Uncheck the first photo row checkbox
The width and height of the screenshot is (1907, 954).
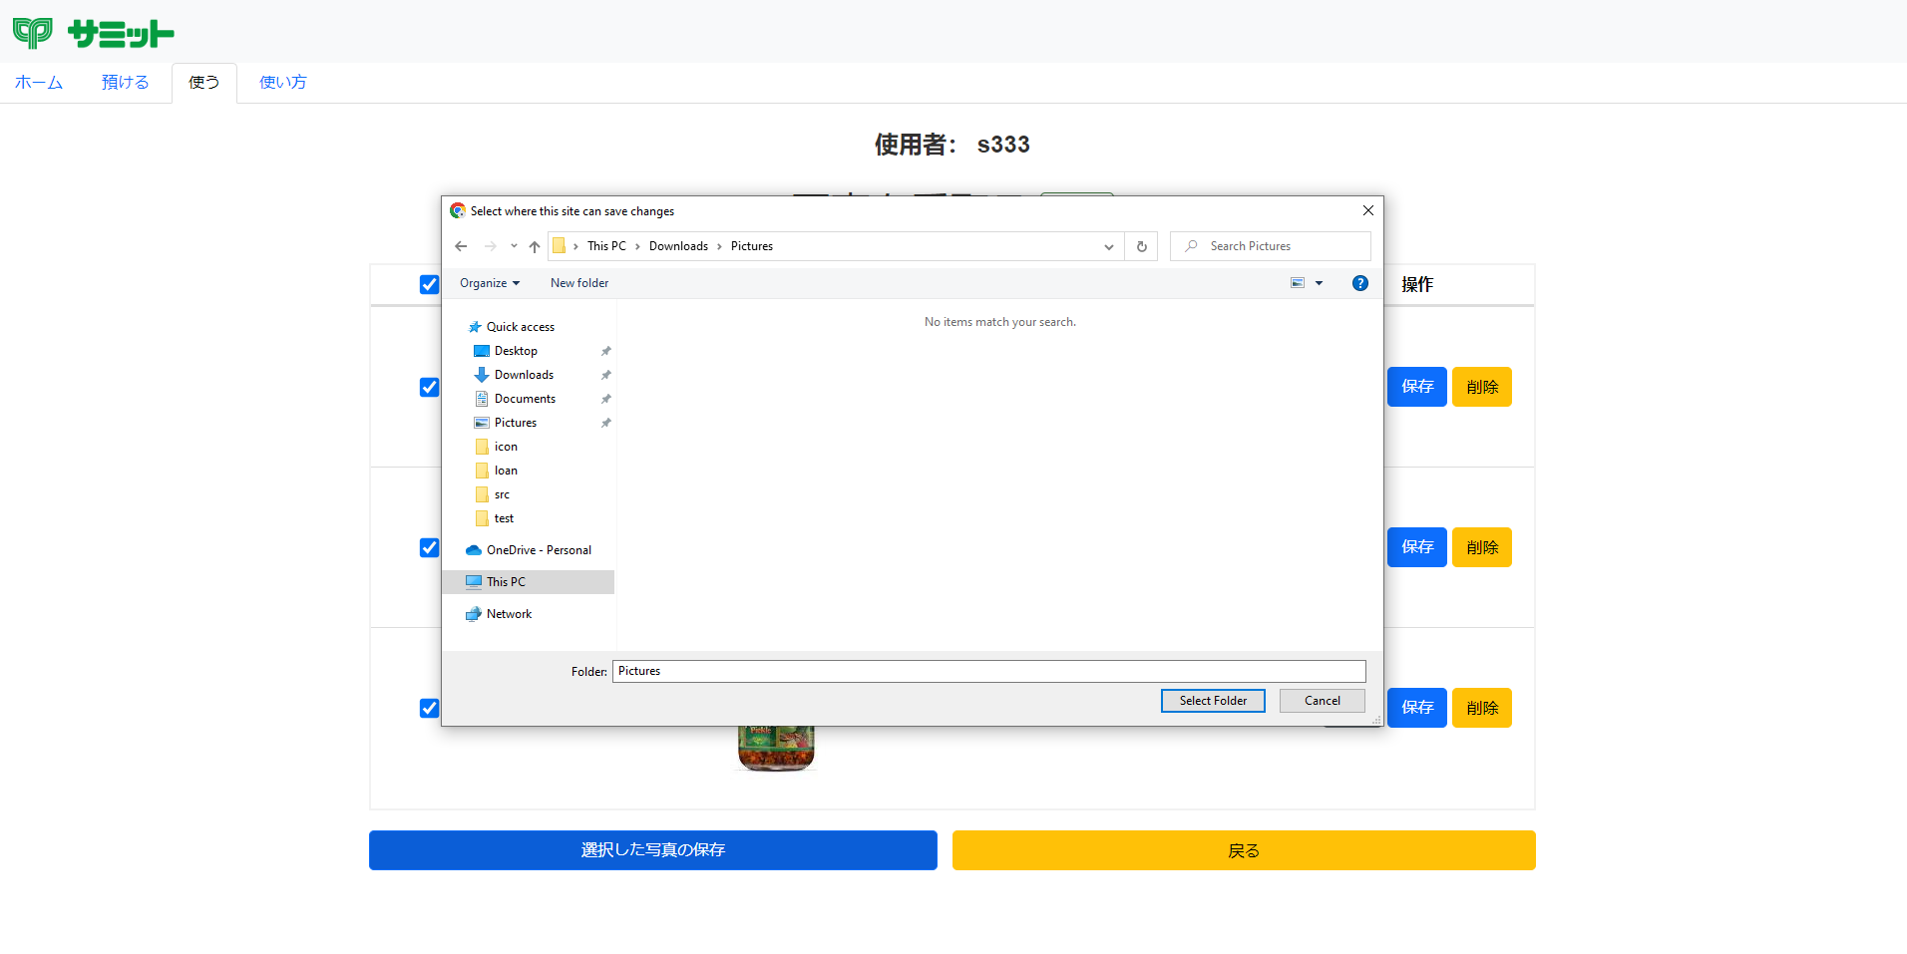point(429,387)
